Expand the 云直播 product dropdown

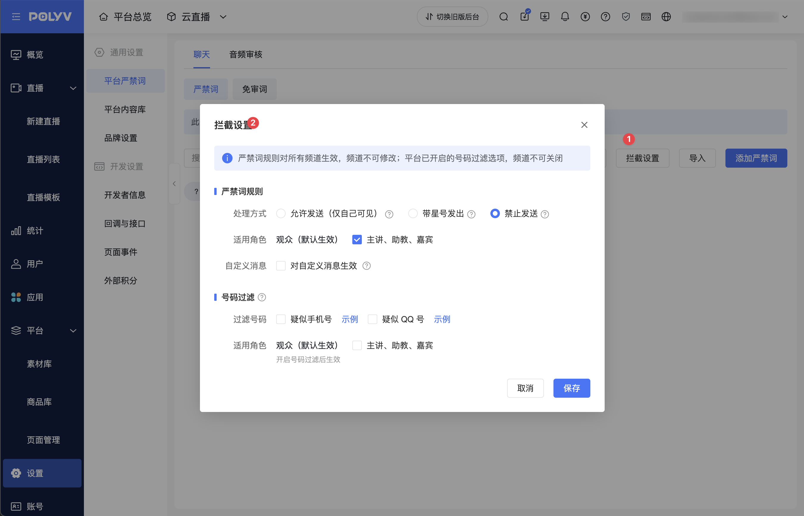tap(197, 16)
